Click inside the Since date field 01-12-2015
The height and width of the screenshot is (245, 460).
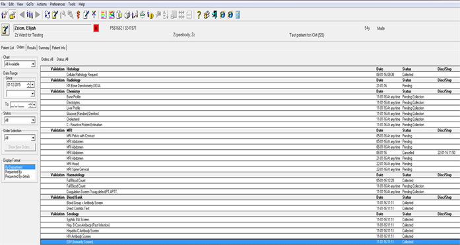point(16,85)
